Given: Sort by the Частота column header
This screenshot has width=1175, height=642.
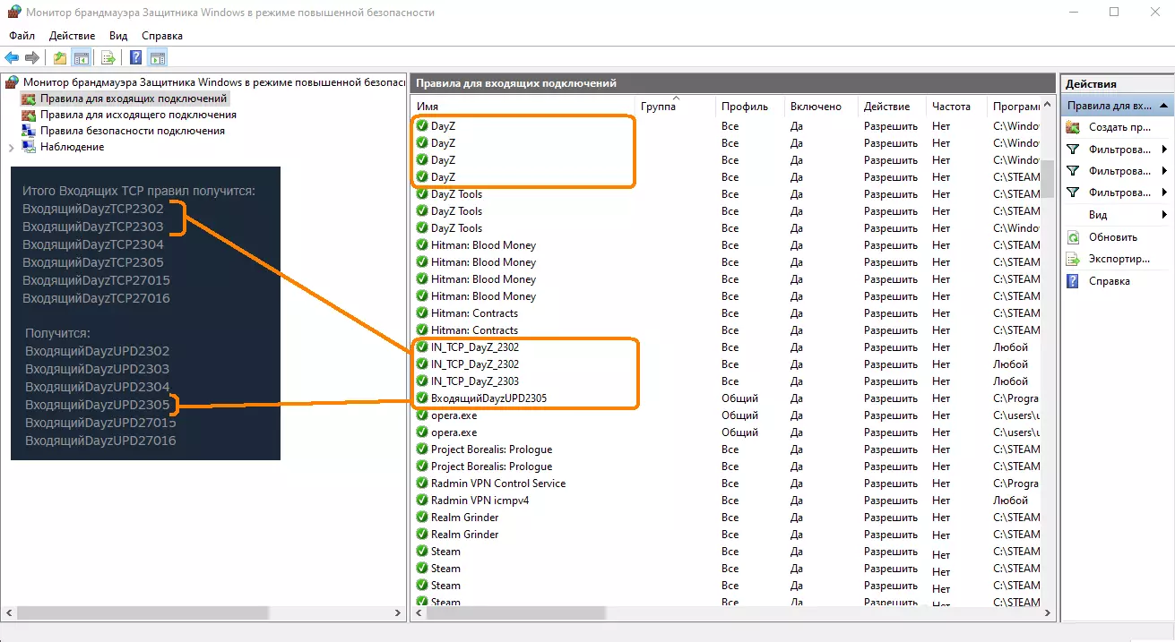Looking at the screenshot, I should pyautogui.click(x=956, y=107).
